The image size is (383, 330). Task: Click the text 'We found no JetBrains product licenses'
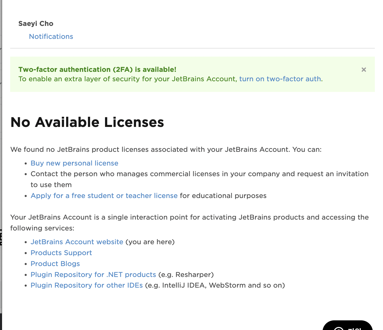click(x=79, y=150)
